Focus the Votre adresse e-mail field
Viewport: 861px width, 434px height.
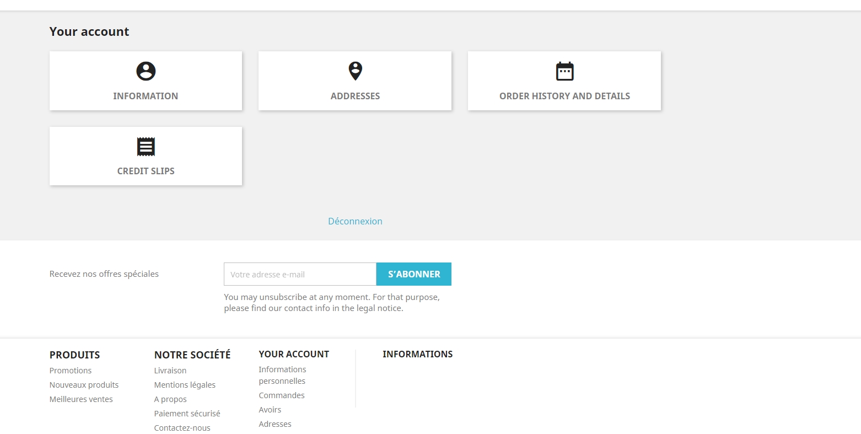click(300, 274)
